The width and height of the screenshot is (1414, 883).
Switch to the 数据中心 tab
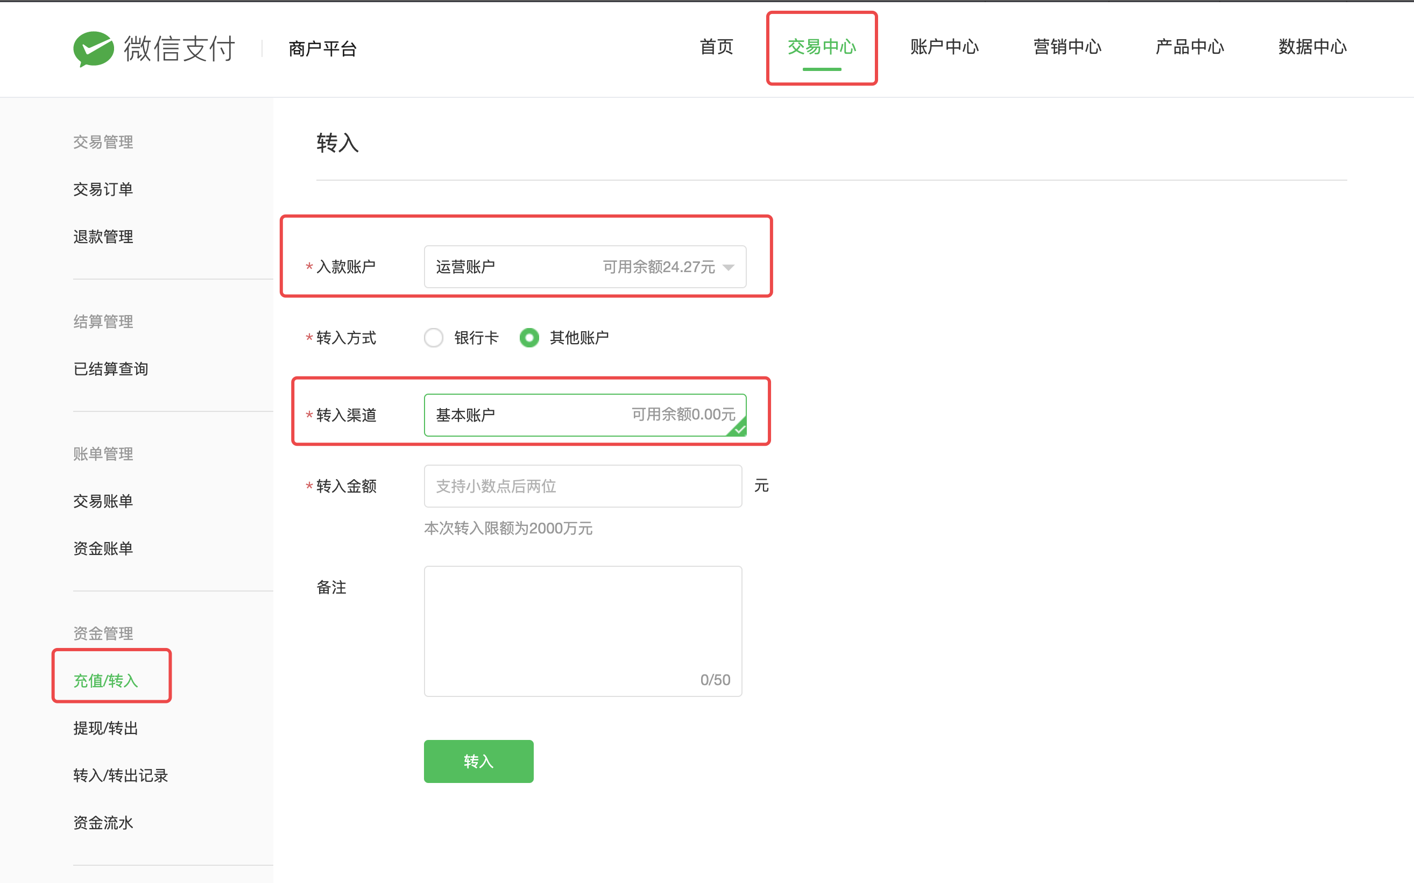pyautogui.click(x=1312, y=47)
